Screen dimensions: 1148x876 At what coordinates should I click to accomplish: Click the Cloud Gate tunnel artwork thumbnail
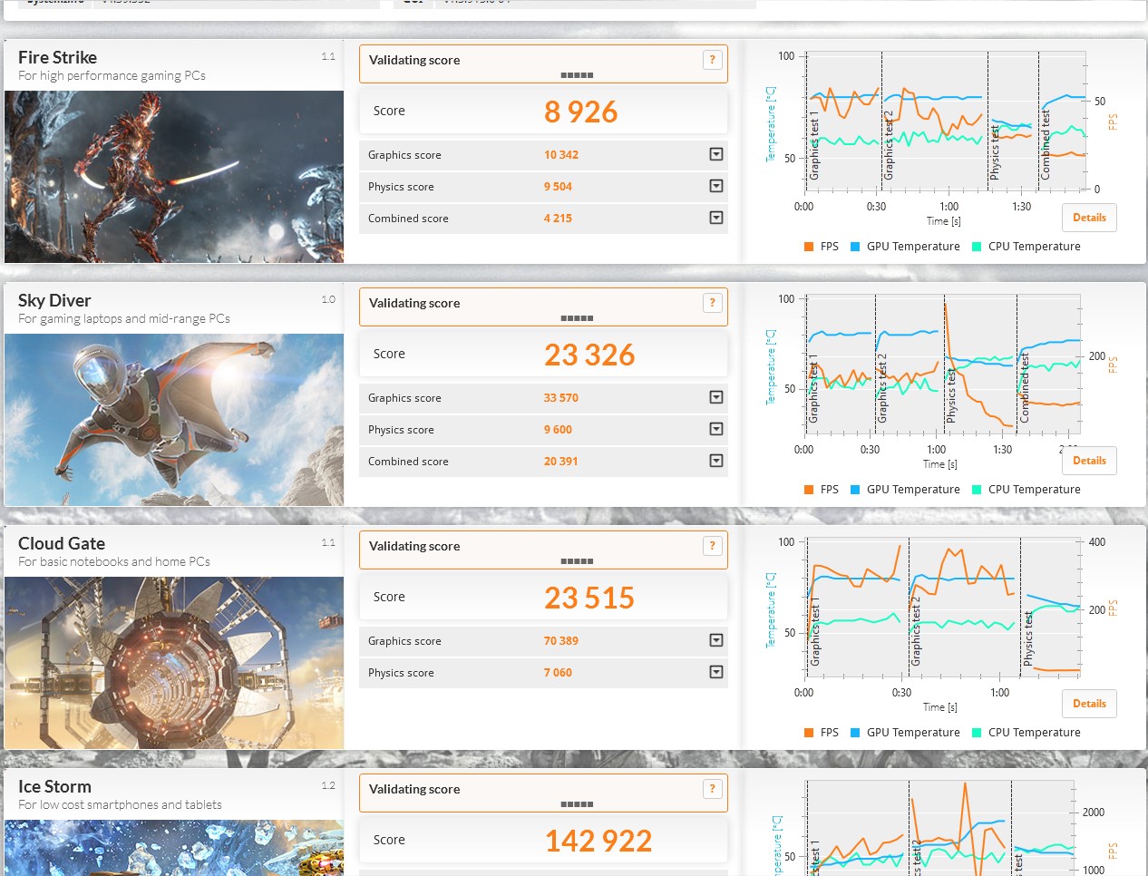(x=174, y=663)
